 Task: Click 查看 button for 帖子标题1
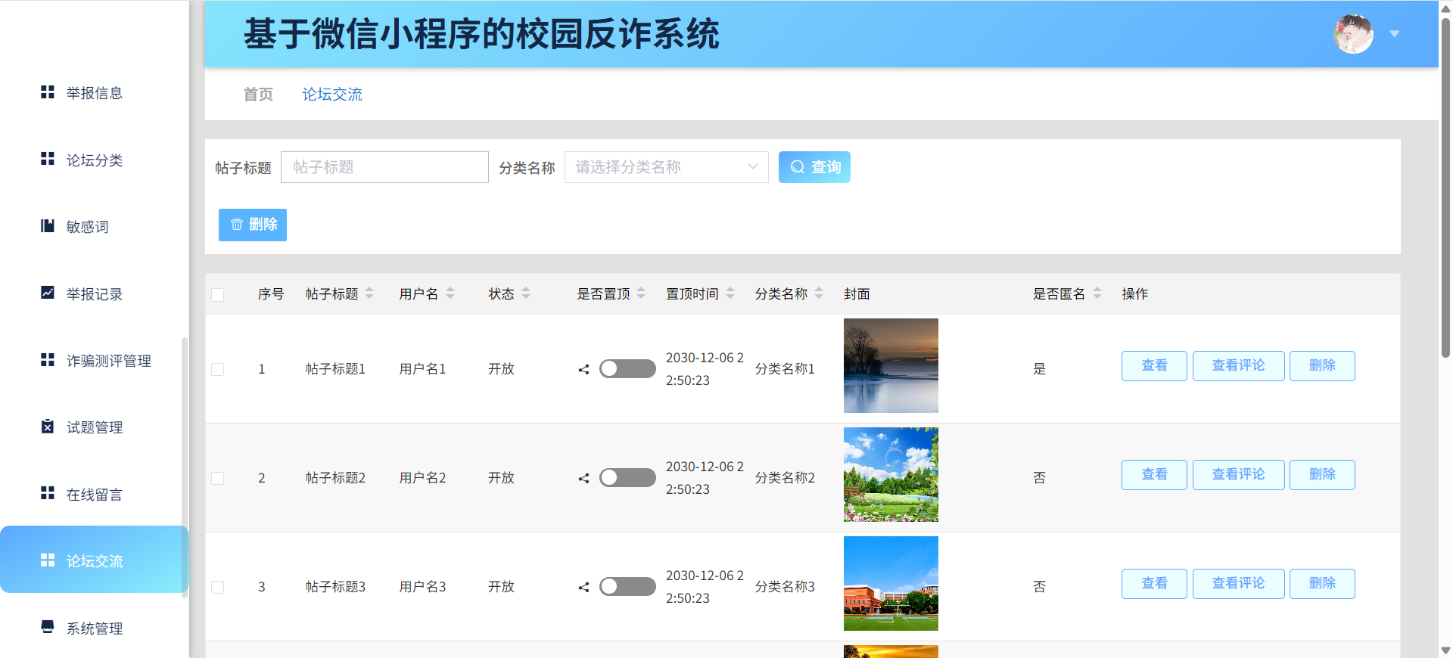pyautogui.click(x=1154, y=366)
